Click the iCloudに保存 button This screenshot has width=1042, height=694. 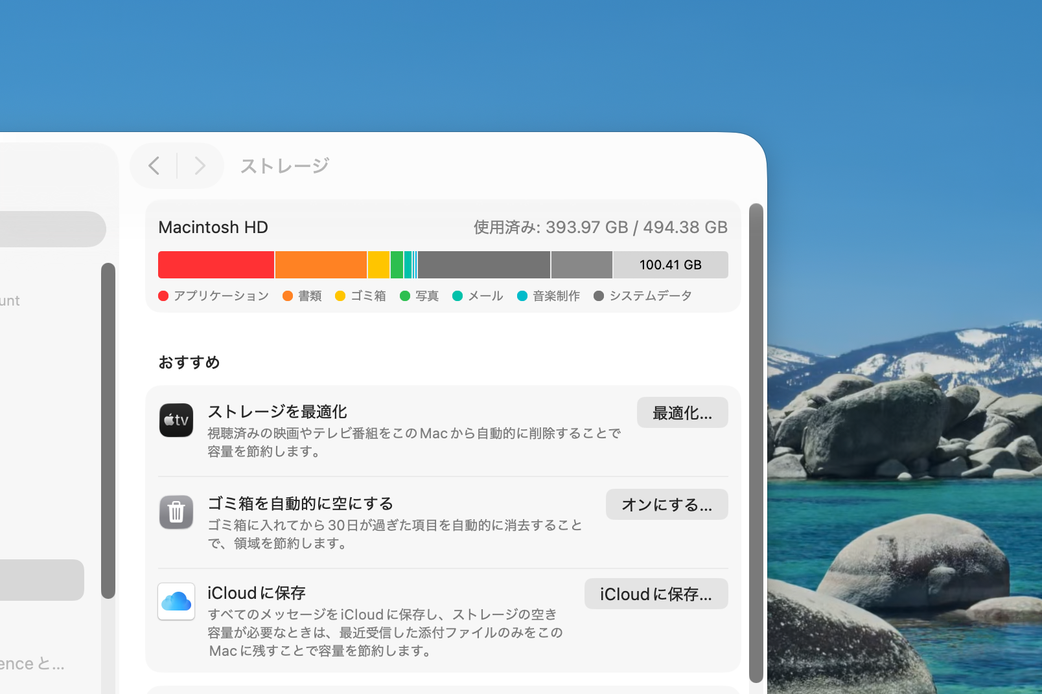[x=656, y=594]
